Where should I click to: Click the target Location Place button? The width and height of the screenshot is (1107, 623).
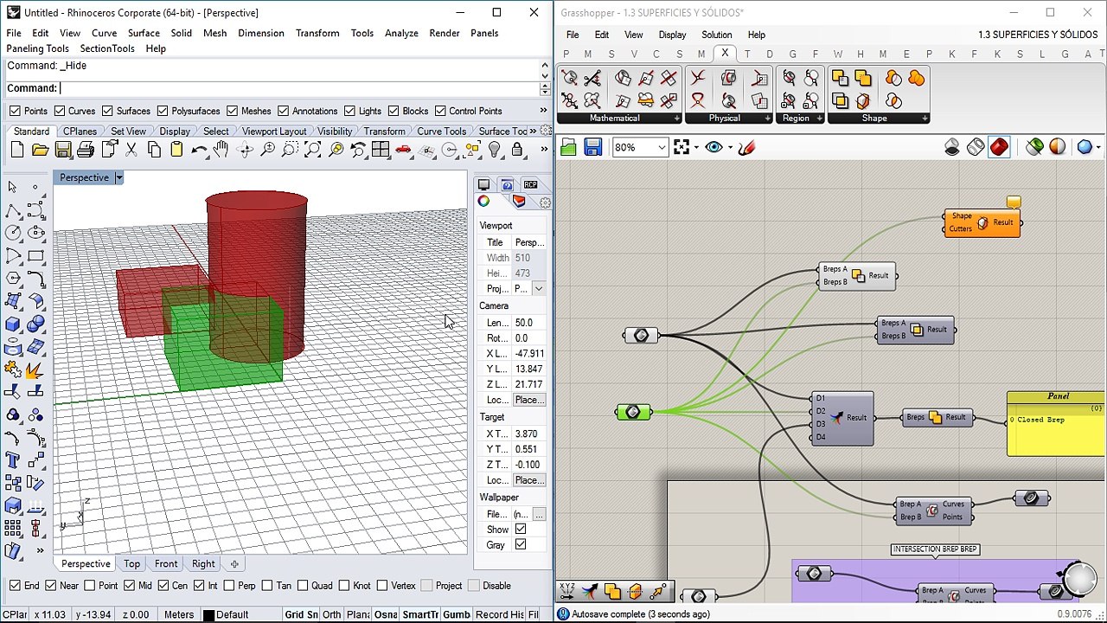529,480
